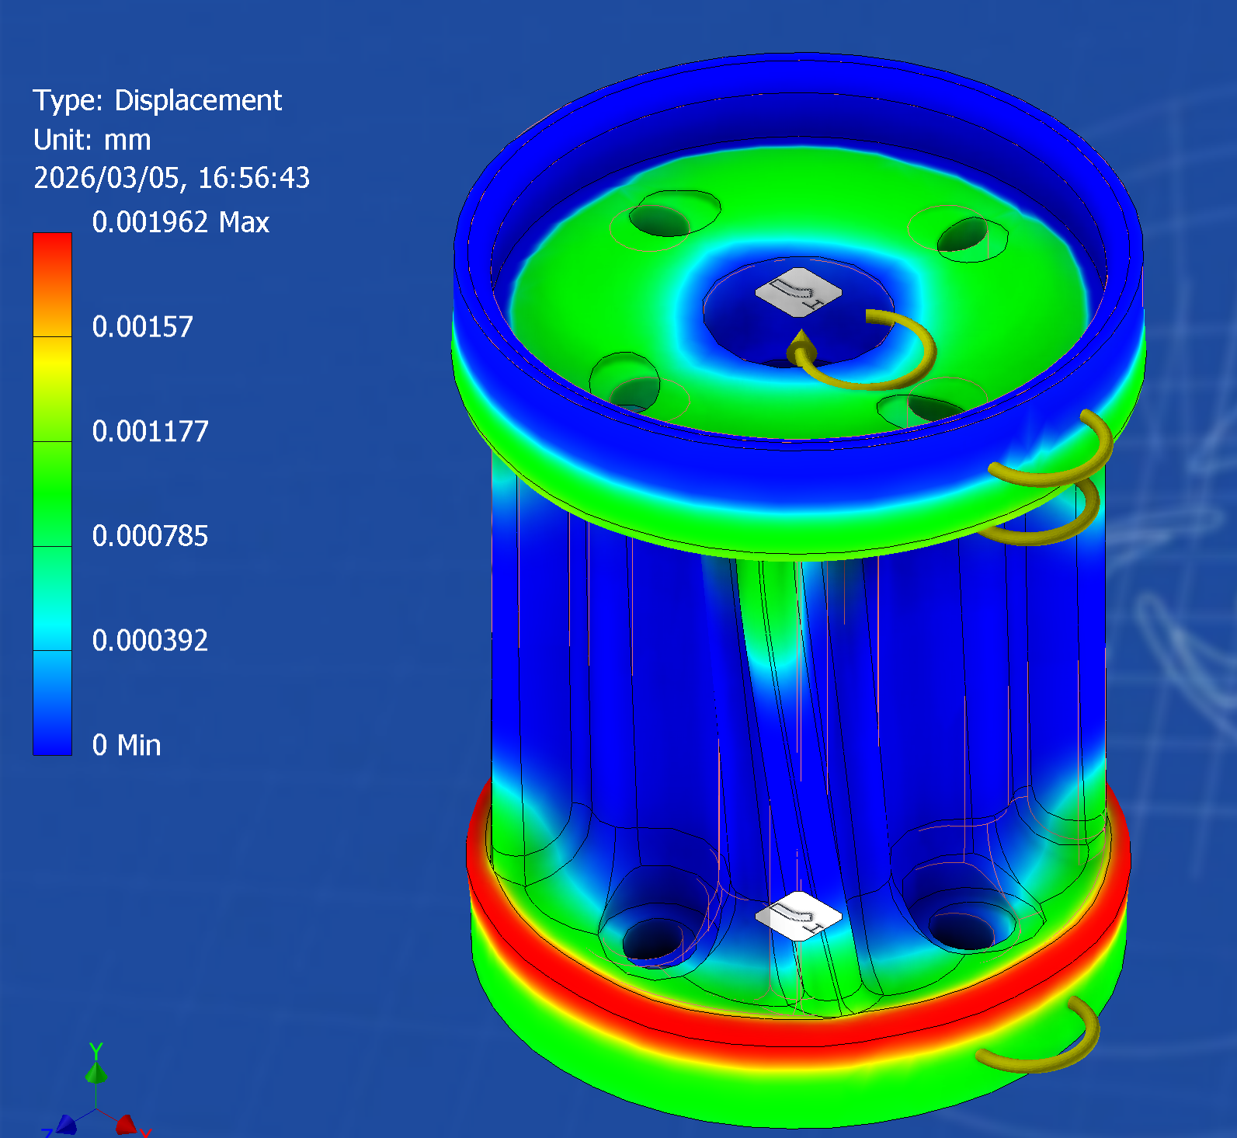Click the fixed constraint glyph near bottom flange

click(798, 916)
